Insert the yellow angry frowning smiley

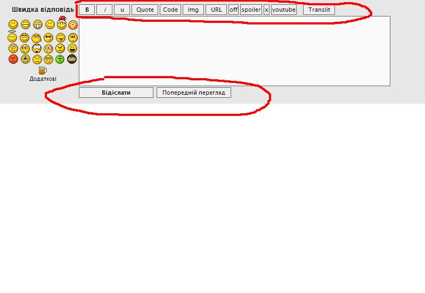pyautogui.click(x=60, y=48)
